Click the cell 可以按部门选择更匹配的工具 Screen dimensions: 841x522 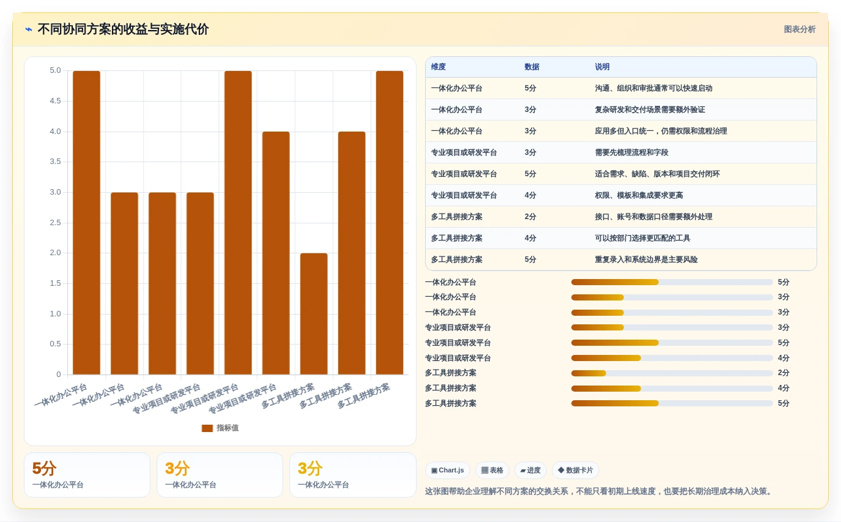(x=642, y=239)
